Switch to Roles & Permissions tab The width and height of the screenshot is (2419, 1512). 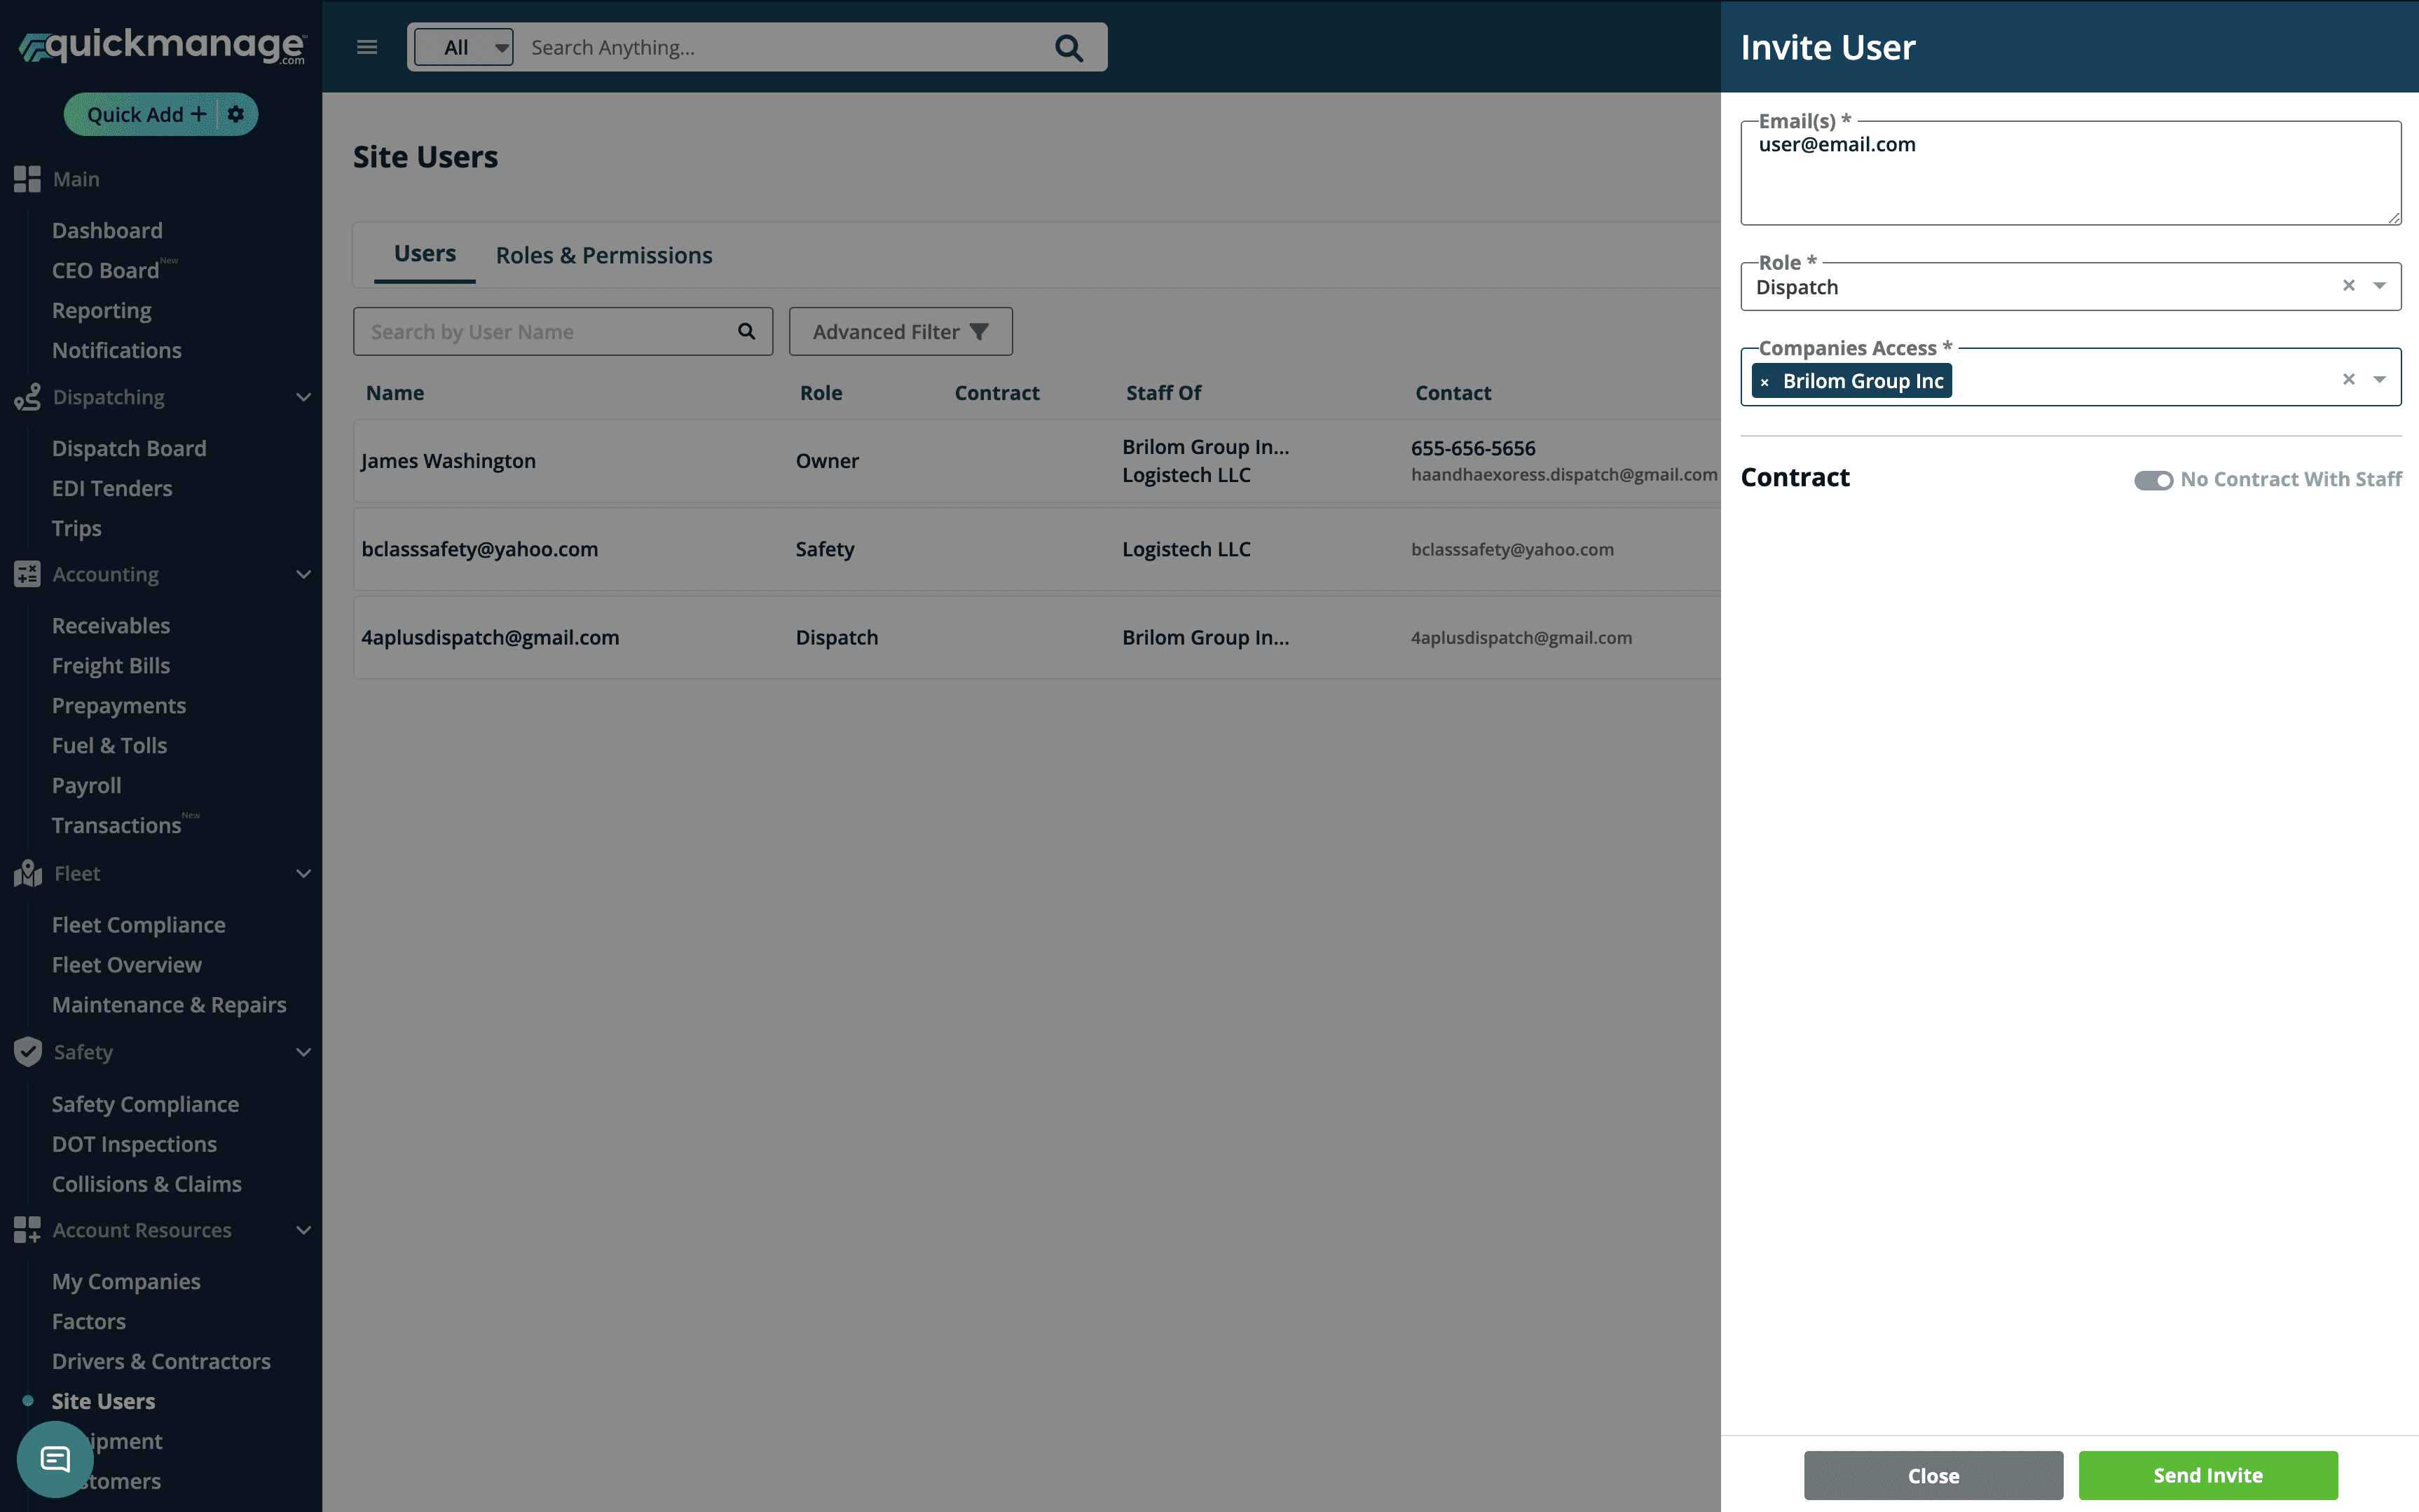tap(604, 255)
